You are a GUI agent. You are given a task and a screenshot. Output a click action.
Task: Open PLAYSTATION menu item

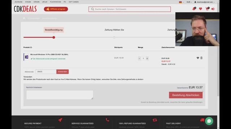56,2
